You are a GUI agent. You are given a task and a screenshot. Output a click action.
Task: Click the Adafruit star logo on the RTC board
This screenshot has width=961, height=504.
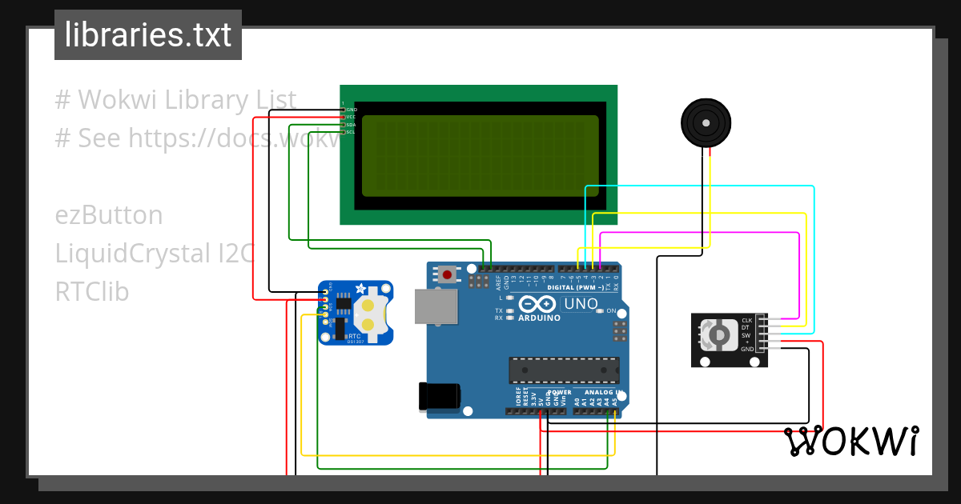coord(360,288)
